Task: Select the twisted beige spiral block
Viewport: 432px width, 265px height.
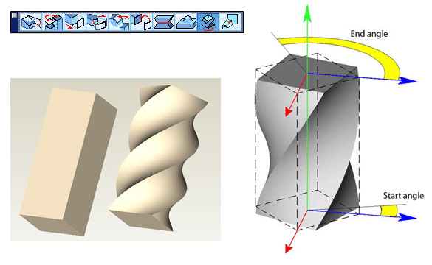Action: click(x=160, y=157)
